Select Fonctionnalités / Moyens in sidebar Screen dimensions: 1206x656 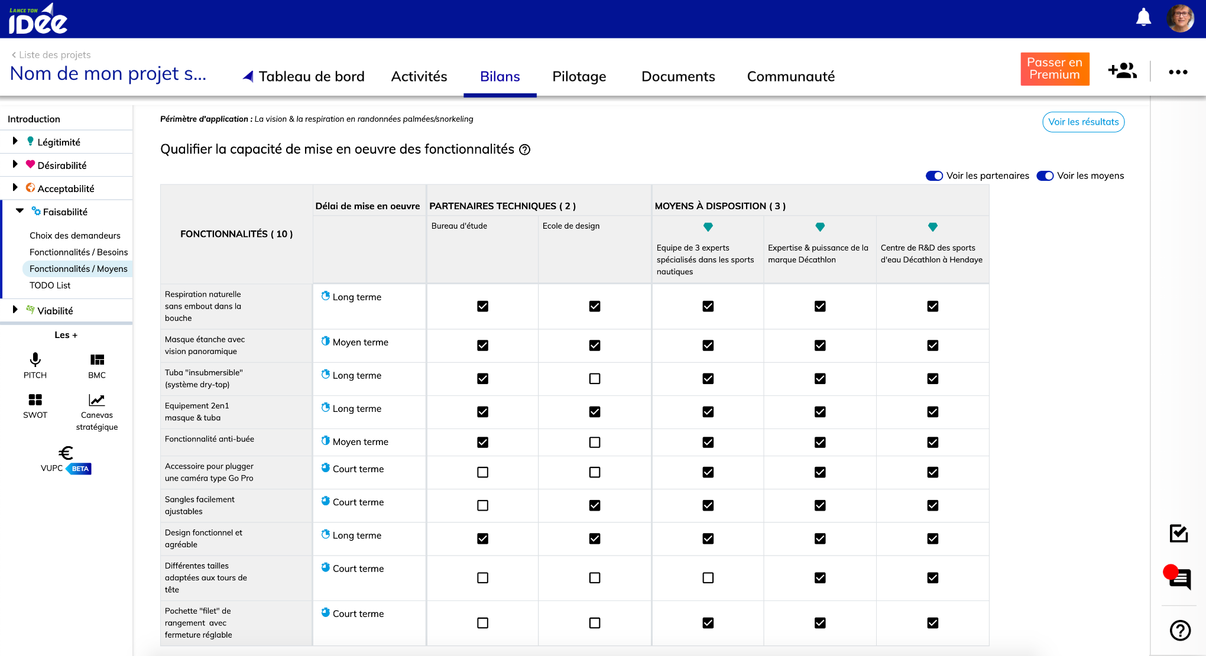point(79,268)
